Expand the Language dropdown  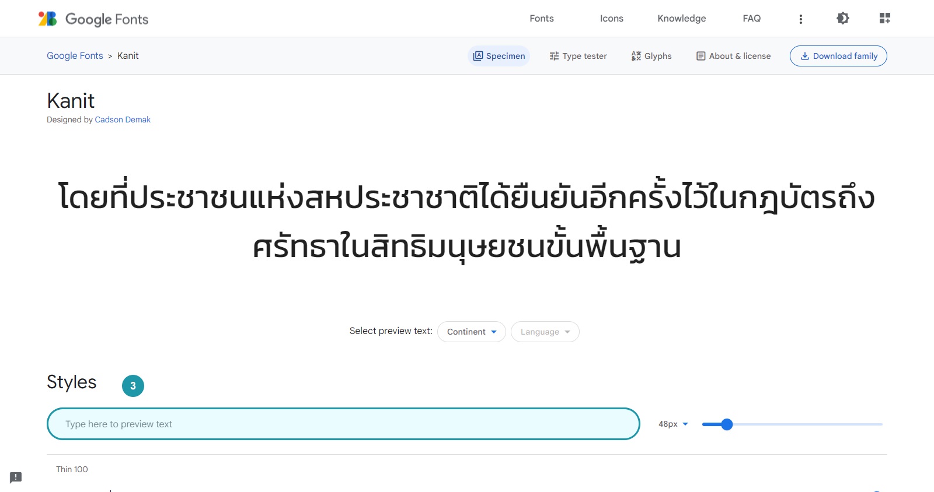tap(545, 332)
